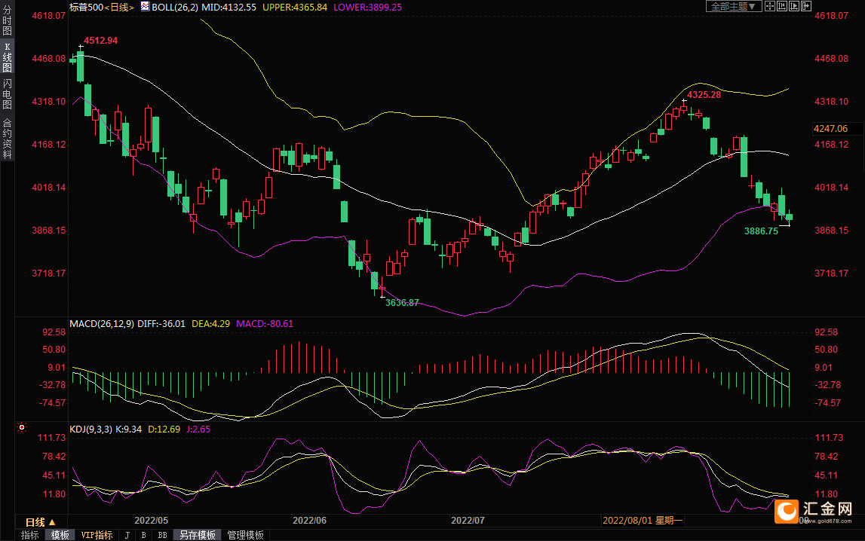Click the D:12.69 value
The height and width of the screenshot is (541, 865).
[164, 429]
